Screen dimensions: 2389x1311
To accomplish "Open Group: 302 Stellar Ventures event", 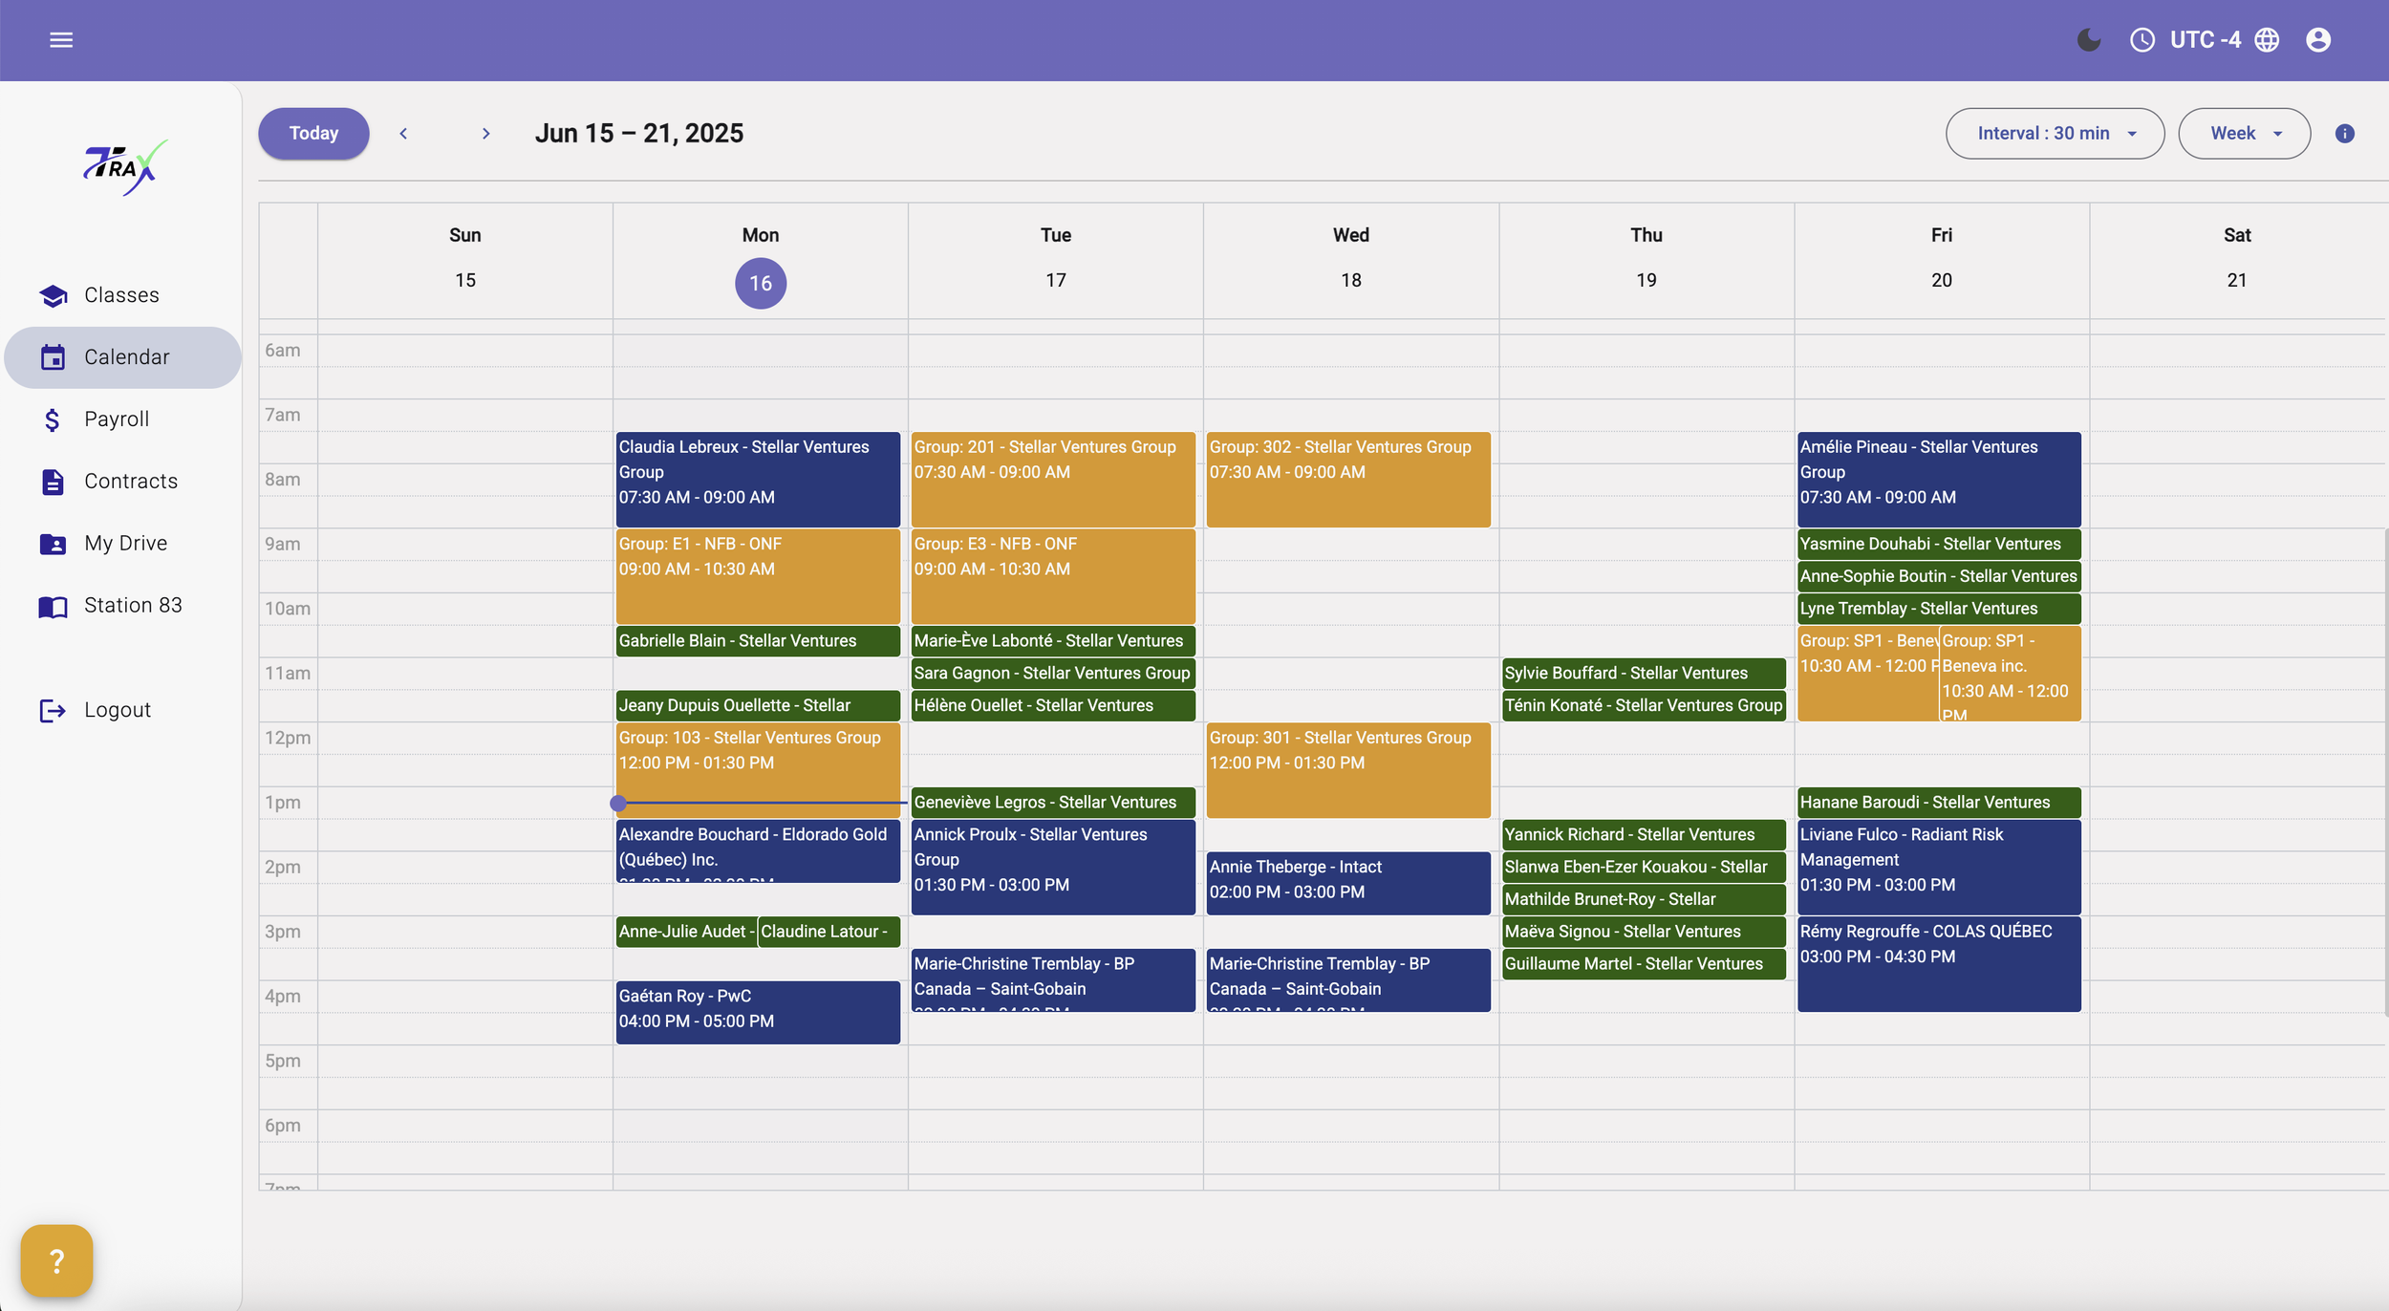I will point(1348,480).
